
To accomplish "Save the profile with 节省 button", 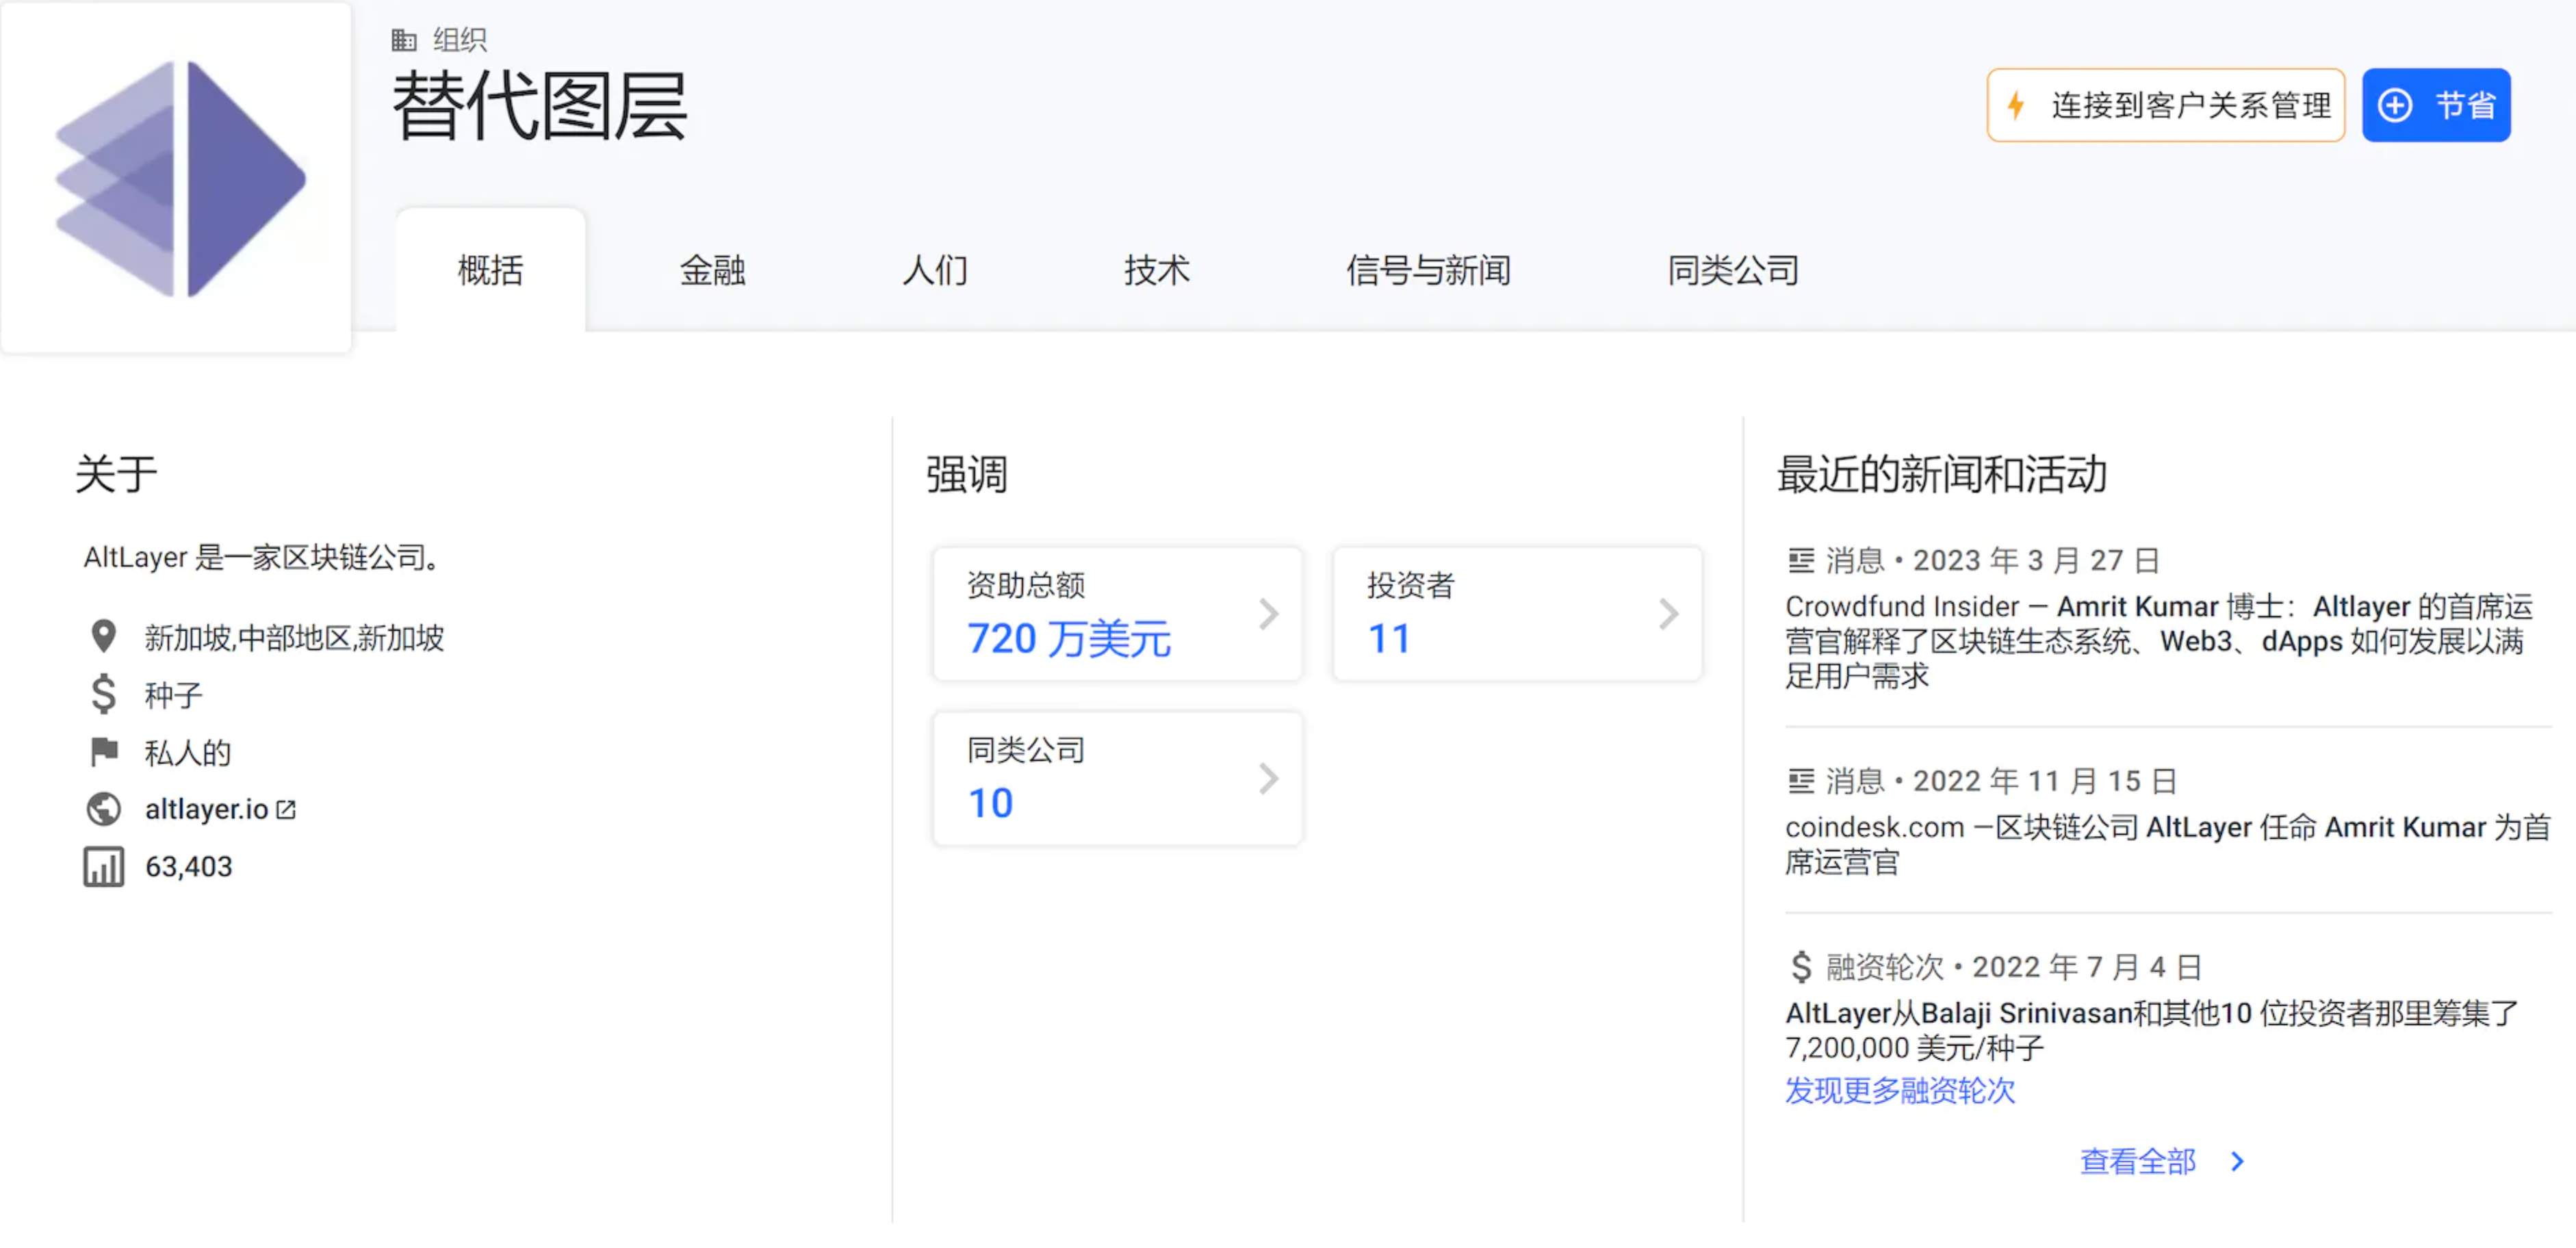I will [x=2436, y=105].
